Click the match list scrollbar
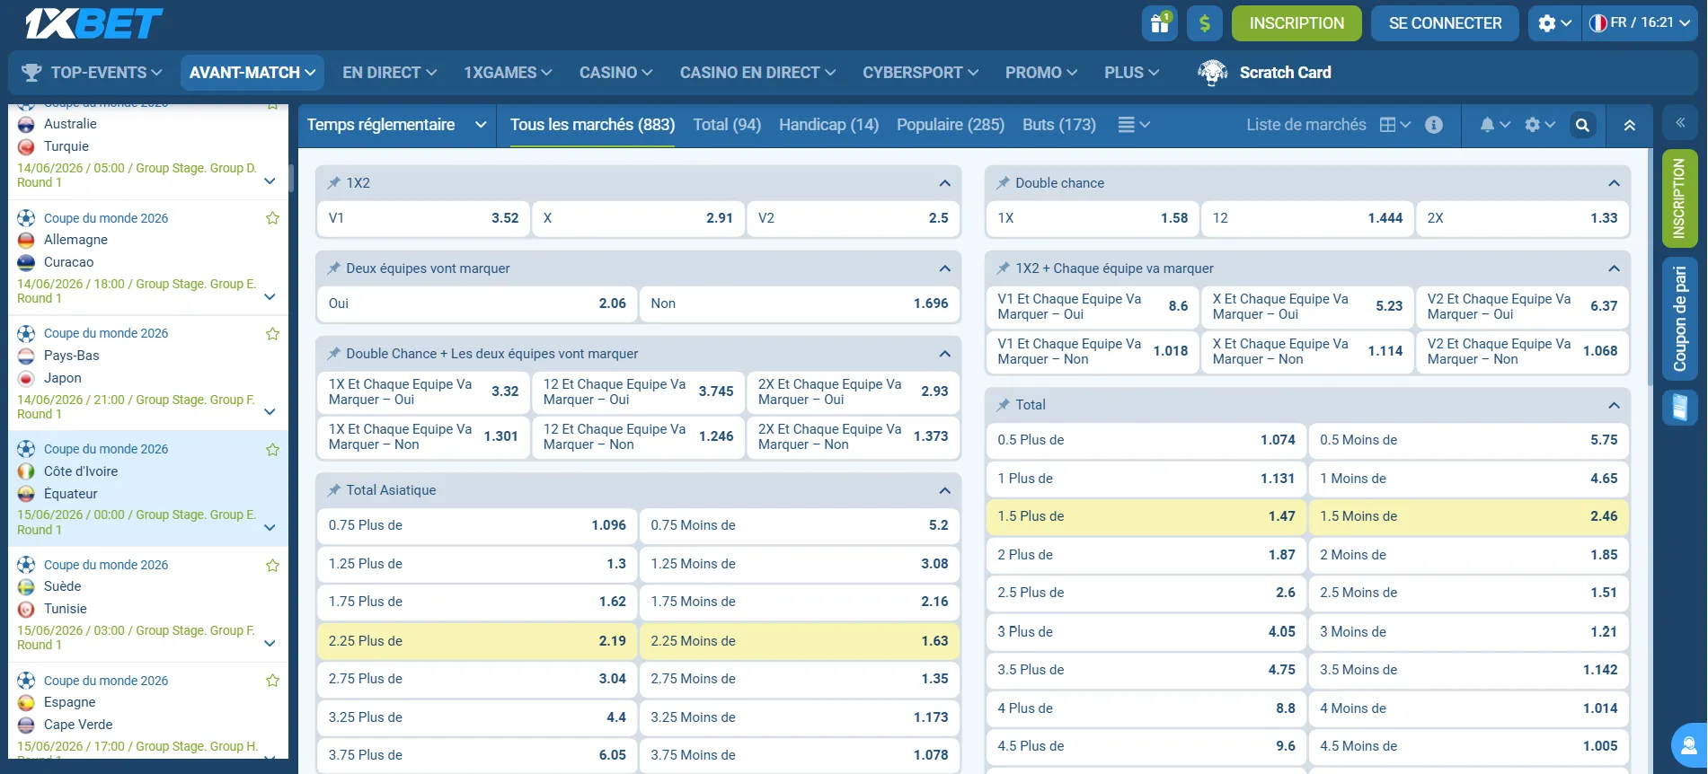Image resolution: width=1708 pixels, height=774 pixels. pos(291,178)
